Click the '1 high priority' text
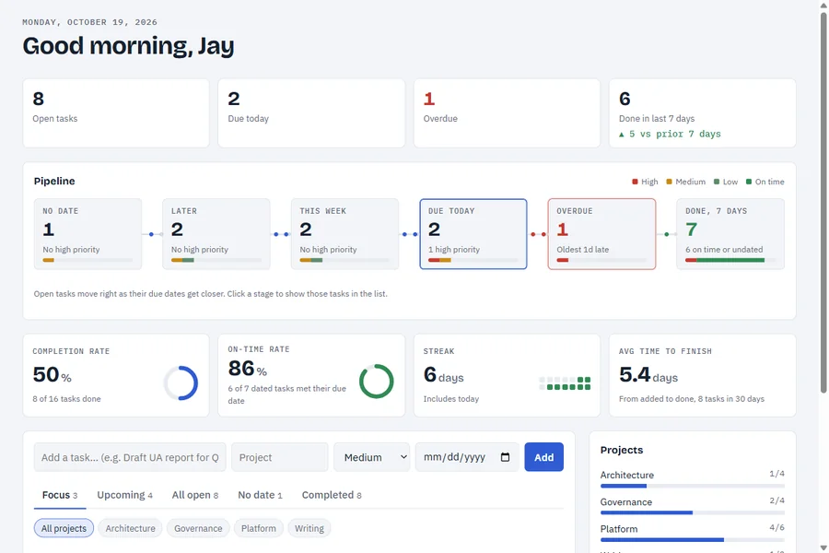 pyautogui.click(x=453, y=249)
